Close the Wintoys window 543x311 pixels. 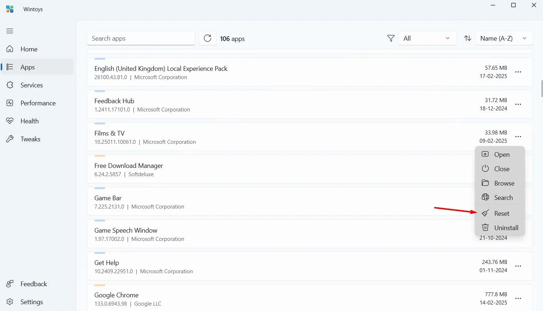[x=534, y=5]
